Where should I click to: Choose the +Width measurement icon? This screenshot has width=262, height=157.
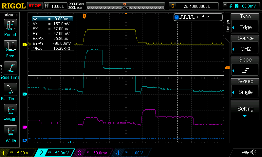pyautogui.click(x=10, y=112)
